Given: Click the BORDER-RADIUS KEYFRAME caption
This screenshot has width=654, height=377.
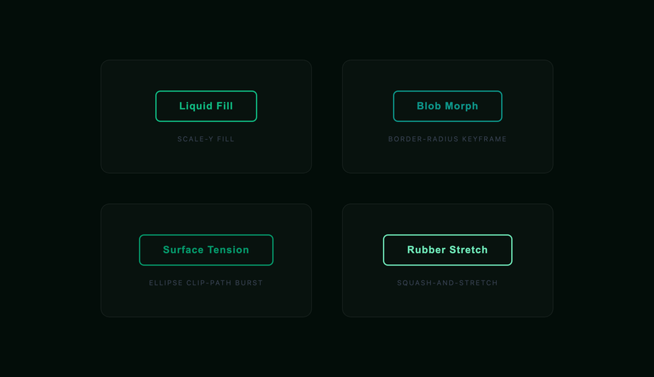Looking at the screenshot, I should (448, 139).
